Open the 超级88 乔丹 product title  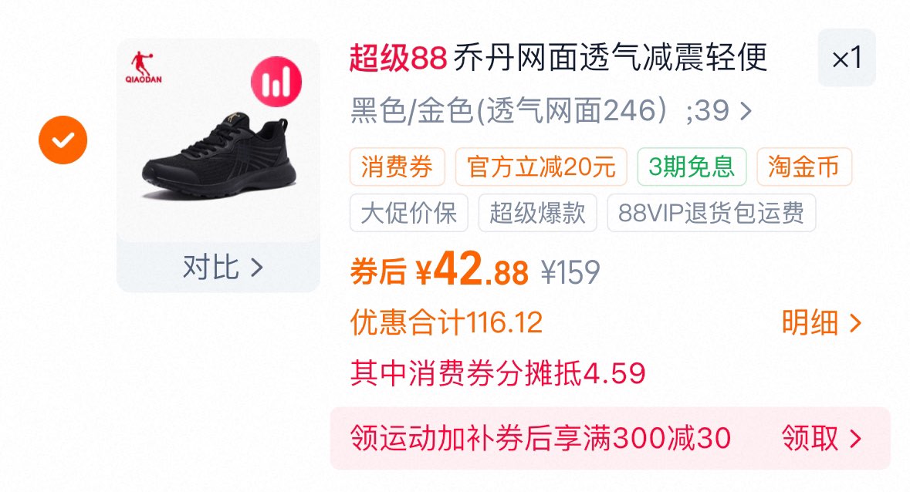(x=558, y=57)
